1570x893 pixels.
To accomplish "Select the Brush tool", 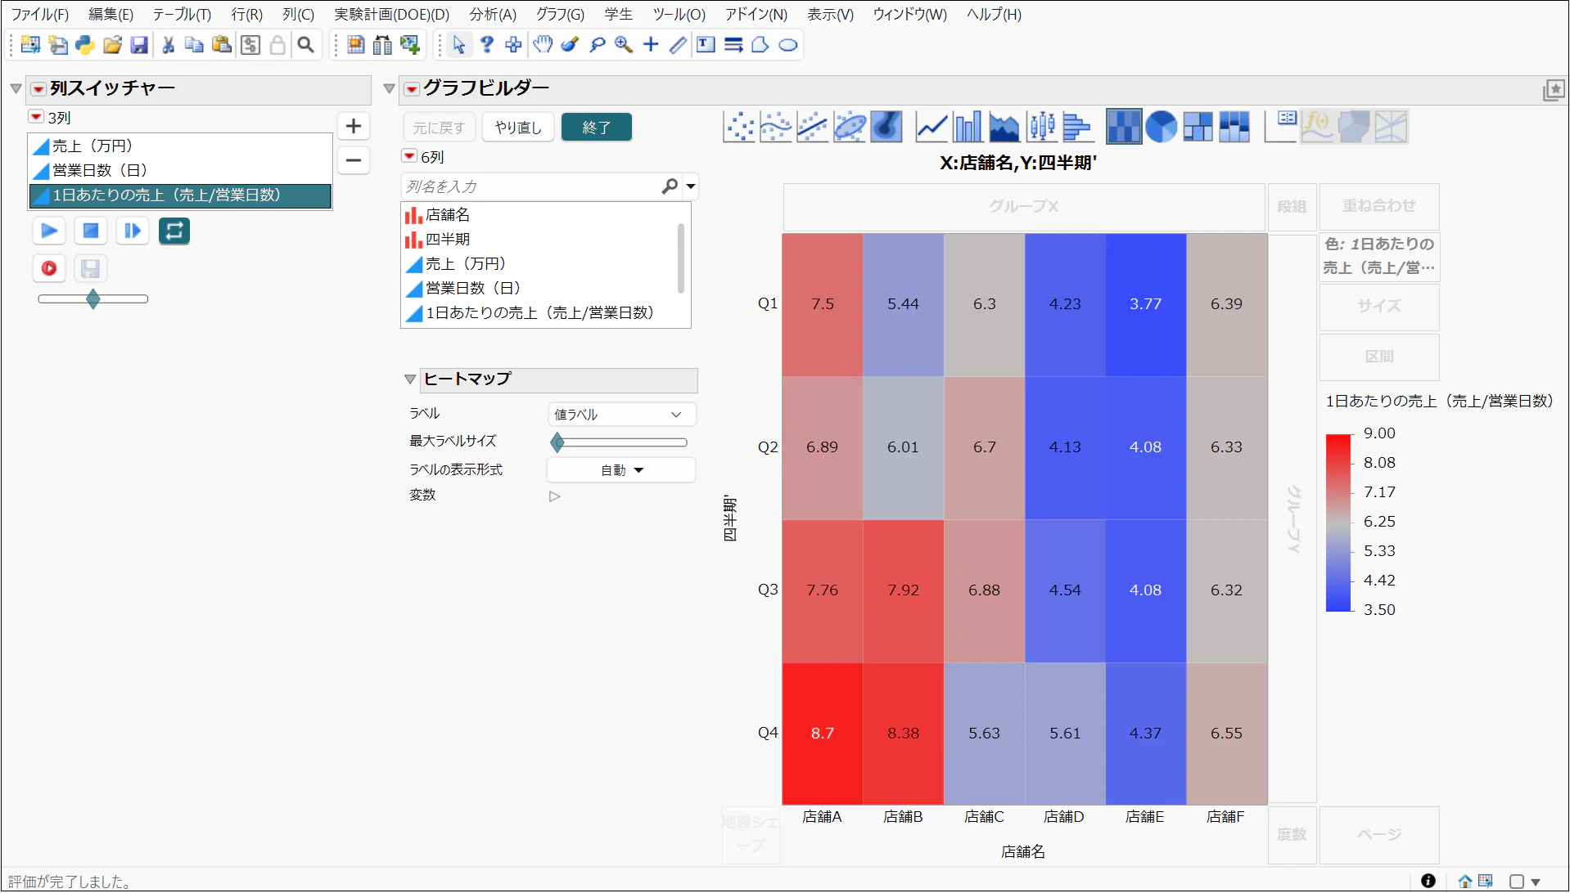I will (x=571, y=45).
